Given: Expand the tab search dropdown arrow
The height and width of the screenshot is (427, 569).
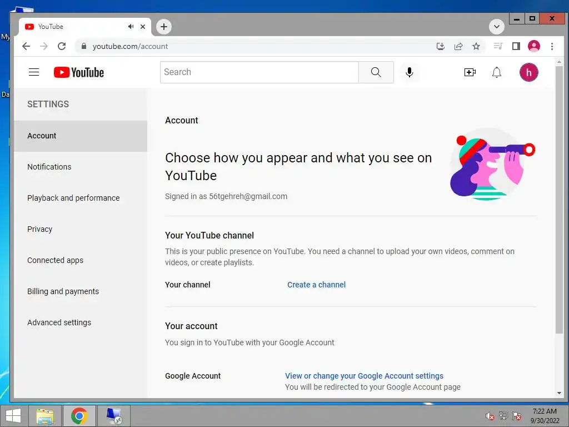Looking at the screenshot, I should [497, 27].
